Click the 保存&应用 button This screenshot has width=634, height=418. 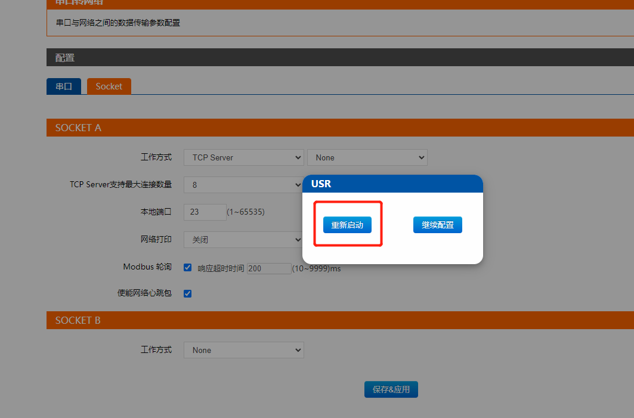(391, 389)
